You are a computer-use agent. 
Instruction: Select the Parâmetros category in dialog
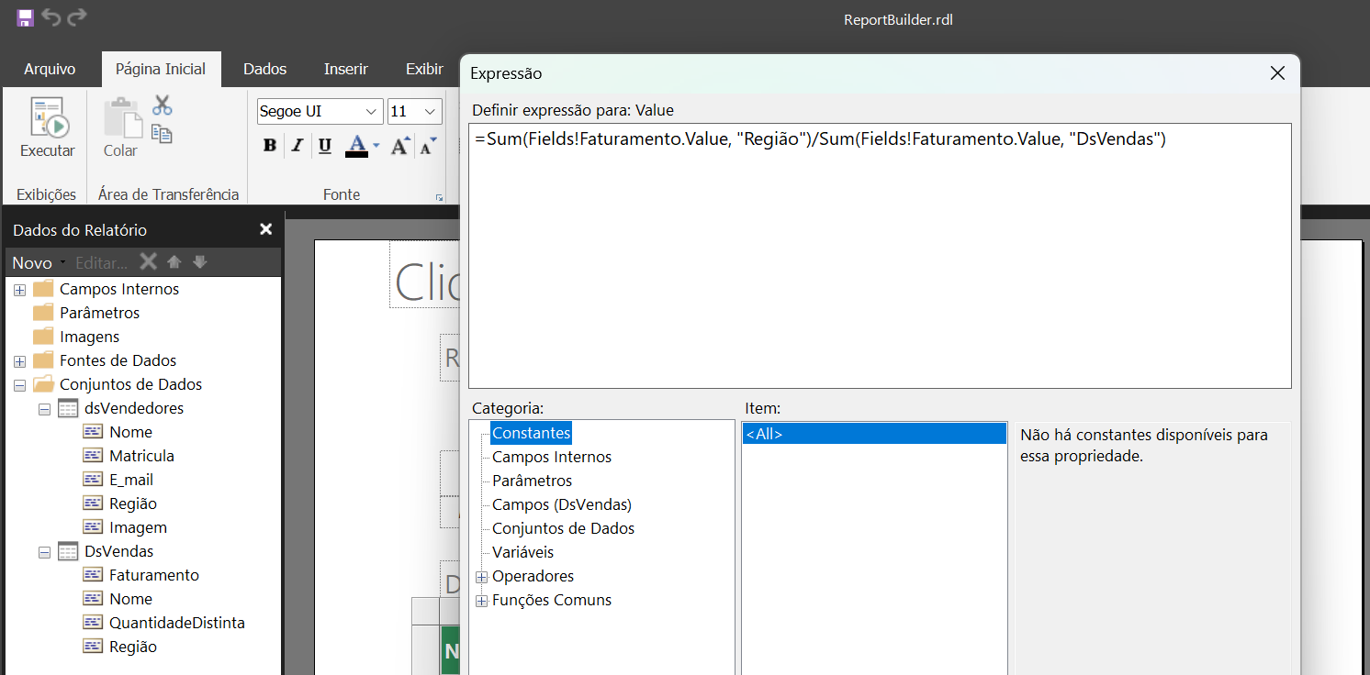(x=532, y=481)
